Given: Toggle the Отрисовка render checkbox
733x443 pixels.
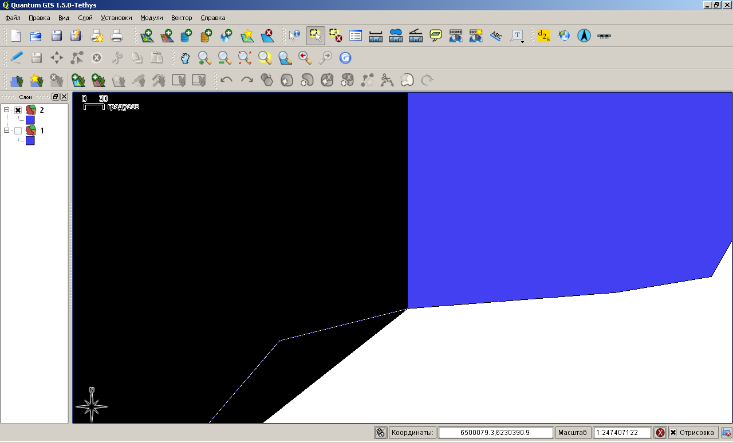Looking at the screenshot, I should click(673, 433).
